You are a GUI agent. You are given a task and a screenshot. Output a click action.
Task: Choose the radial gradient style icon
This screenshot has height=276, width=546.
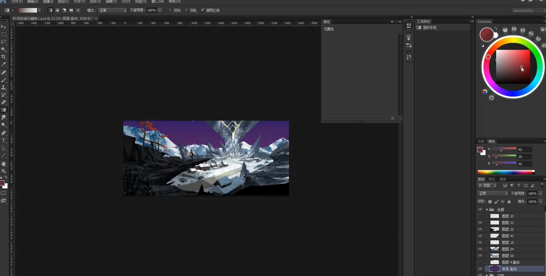[57, 10]
